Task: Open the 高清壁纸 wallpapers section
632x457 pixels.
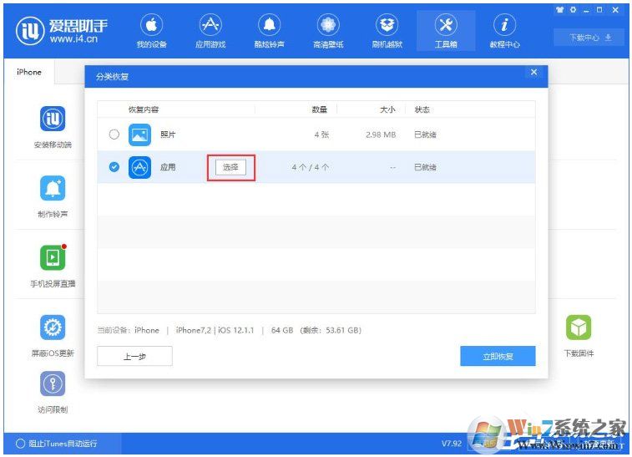Action: (x=328, y=31)
